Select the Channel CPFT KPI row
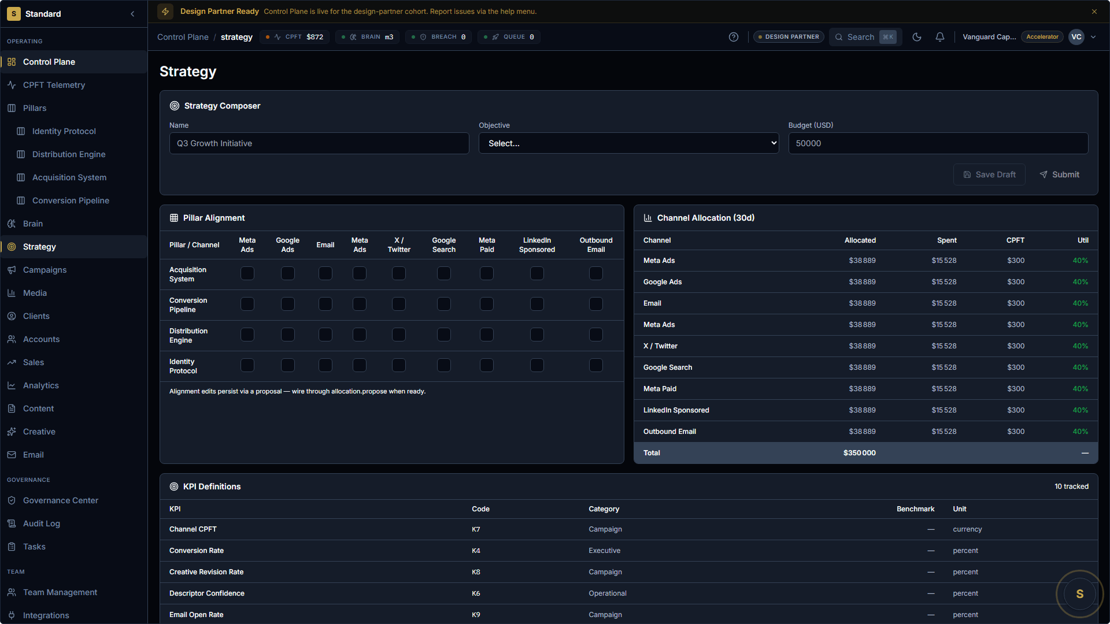The width and height of the screenshot is (1110, 624). [629, 529]
